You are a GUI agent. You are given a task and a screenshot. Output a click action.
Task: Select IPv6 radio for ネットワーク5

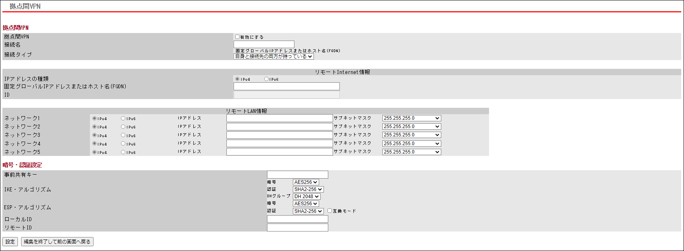pos(123,152)
